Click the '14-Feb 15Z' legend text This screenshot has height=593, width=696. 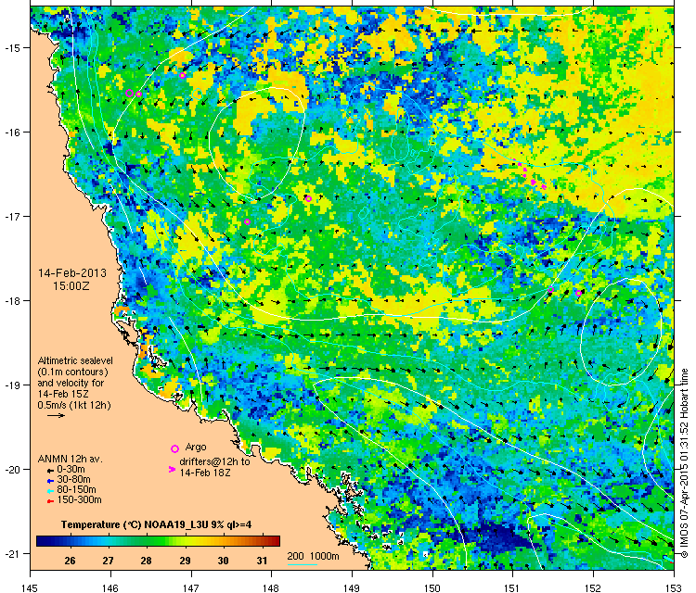click(x=63, y=394)
